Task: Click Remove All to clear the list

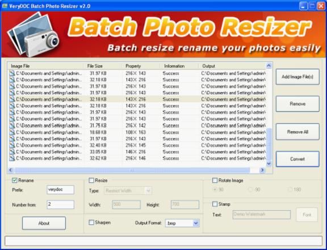Action: (x=297, y=132)
